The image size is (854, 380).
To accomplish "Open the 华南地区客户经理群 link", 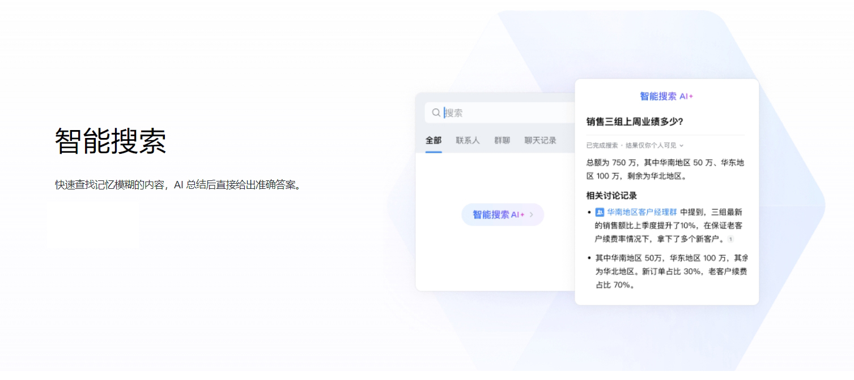I will pos(642,212).
